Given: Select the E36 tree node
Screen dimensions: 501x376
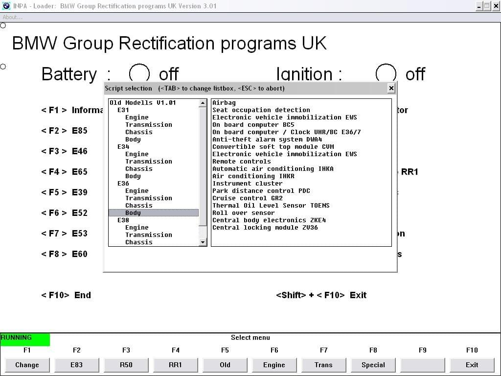Looking at the screenshot, I should 123,184.
